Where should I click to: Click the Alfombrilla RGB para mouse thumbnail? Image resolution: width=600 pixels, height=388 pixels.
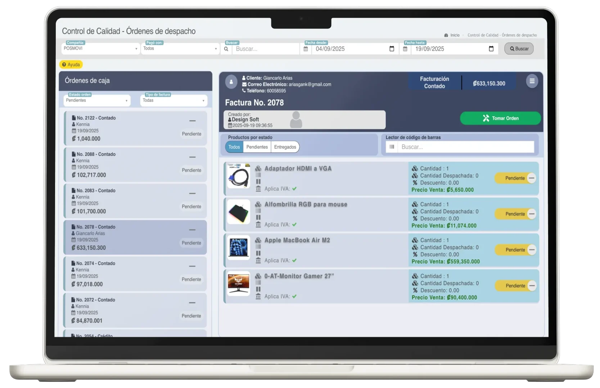tap(239, 212)
